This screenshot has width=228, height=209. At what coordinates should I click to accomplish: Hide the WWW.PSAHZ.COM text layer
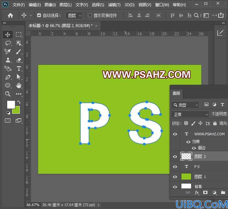(x=175, y=134)
